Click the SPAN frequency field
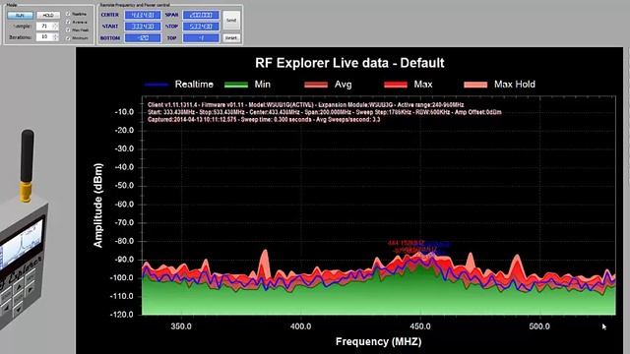The height and width of the screenshot is (354, 630). 201,16
